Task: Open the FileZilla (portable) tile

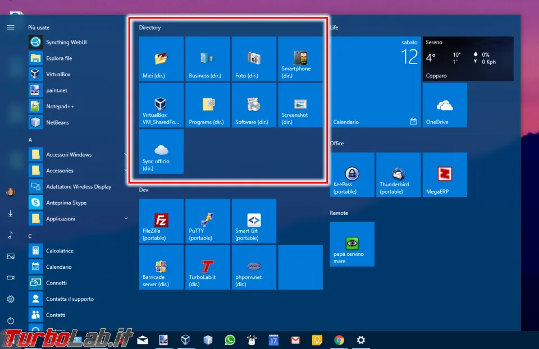Action: [x=161, y=221]
